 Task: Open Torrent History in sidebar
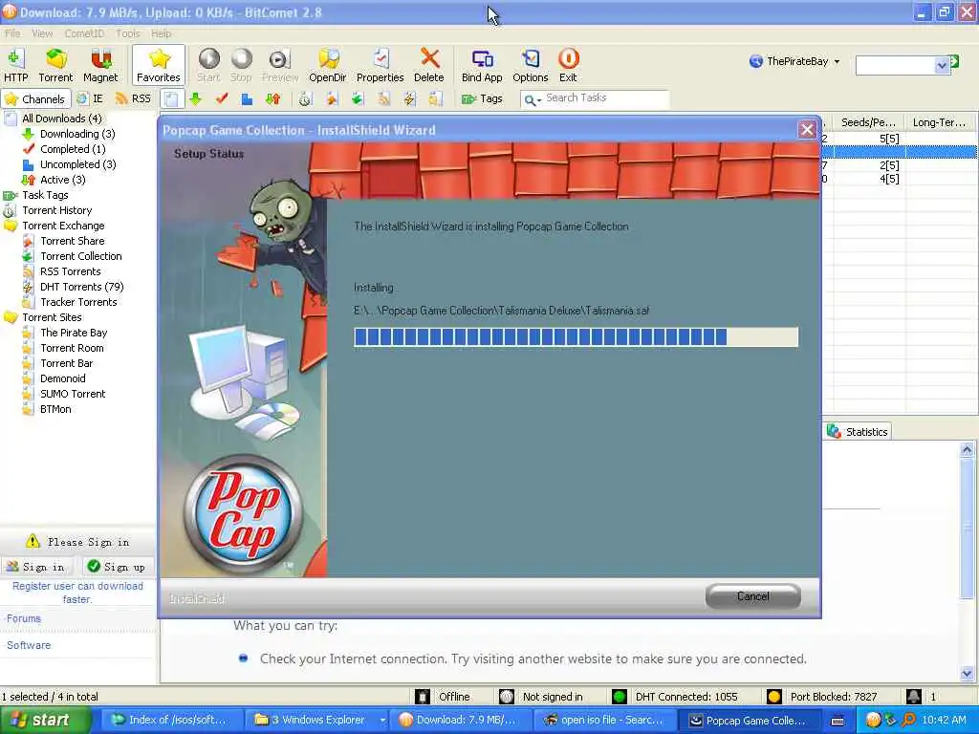click(56, 210)
